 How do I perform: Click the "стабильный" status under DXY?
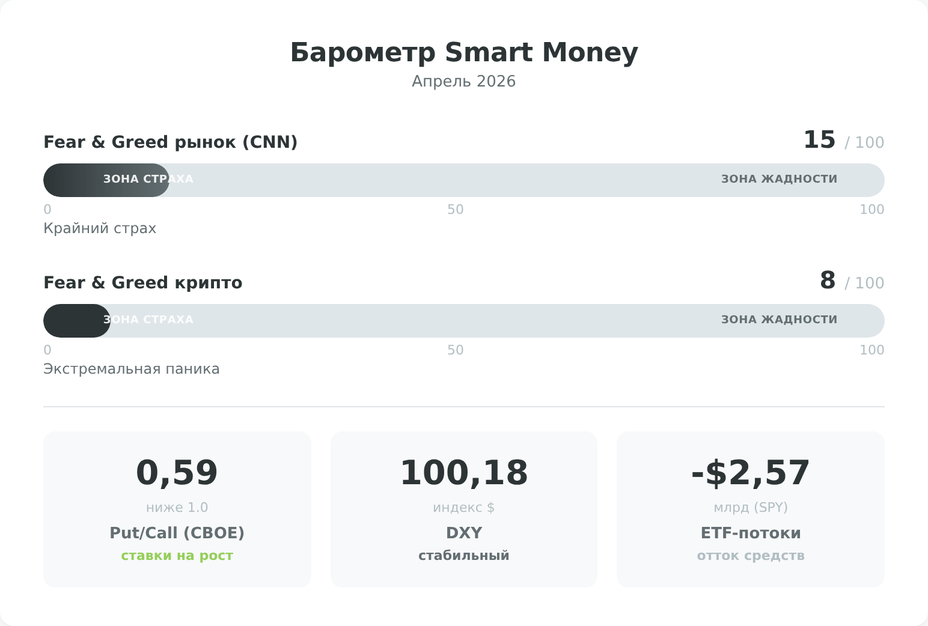click(463, 556)
